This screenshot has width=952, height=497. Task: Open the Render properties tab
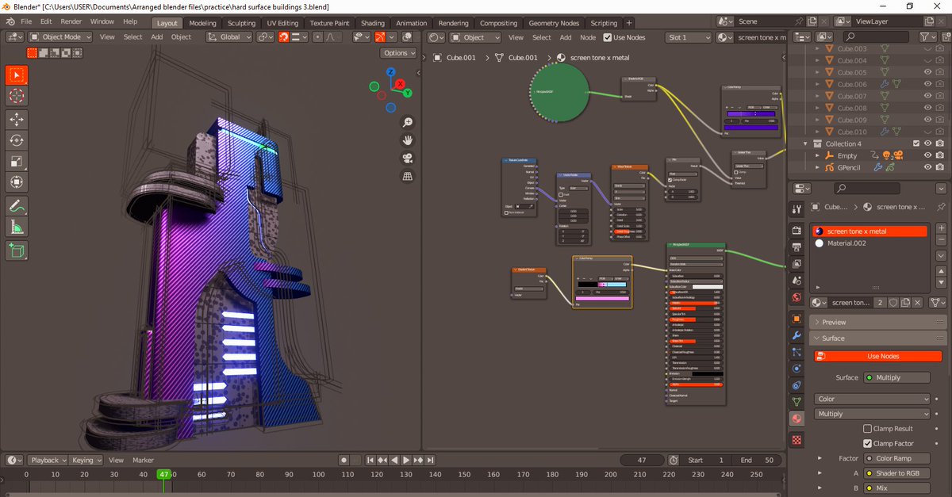(797, 231)
